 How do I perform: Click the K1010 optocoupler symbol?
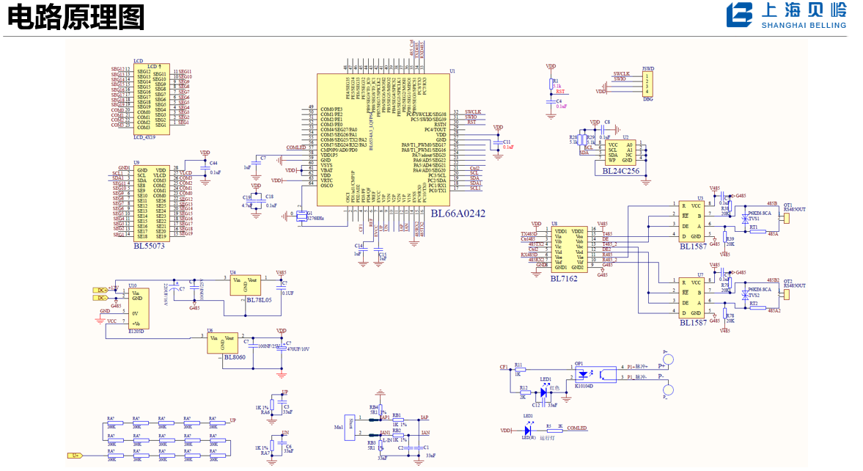[x=595, y=374]
